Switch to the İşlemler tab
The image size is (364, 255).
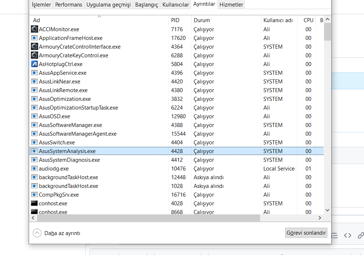point(41,4)
